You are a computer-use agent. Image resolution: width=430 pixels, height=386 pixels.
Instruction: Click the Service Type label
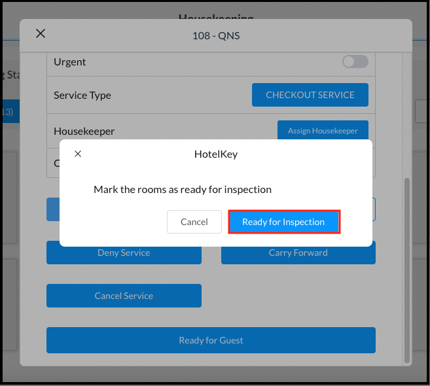pyautogui.click(x=82, y=95)
